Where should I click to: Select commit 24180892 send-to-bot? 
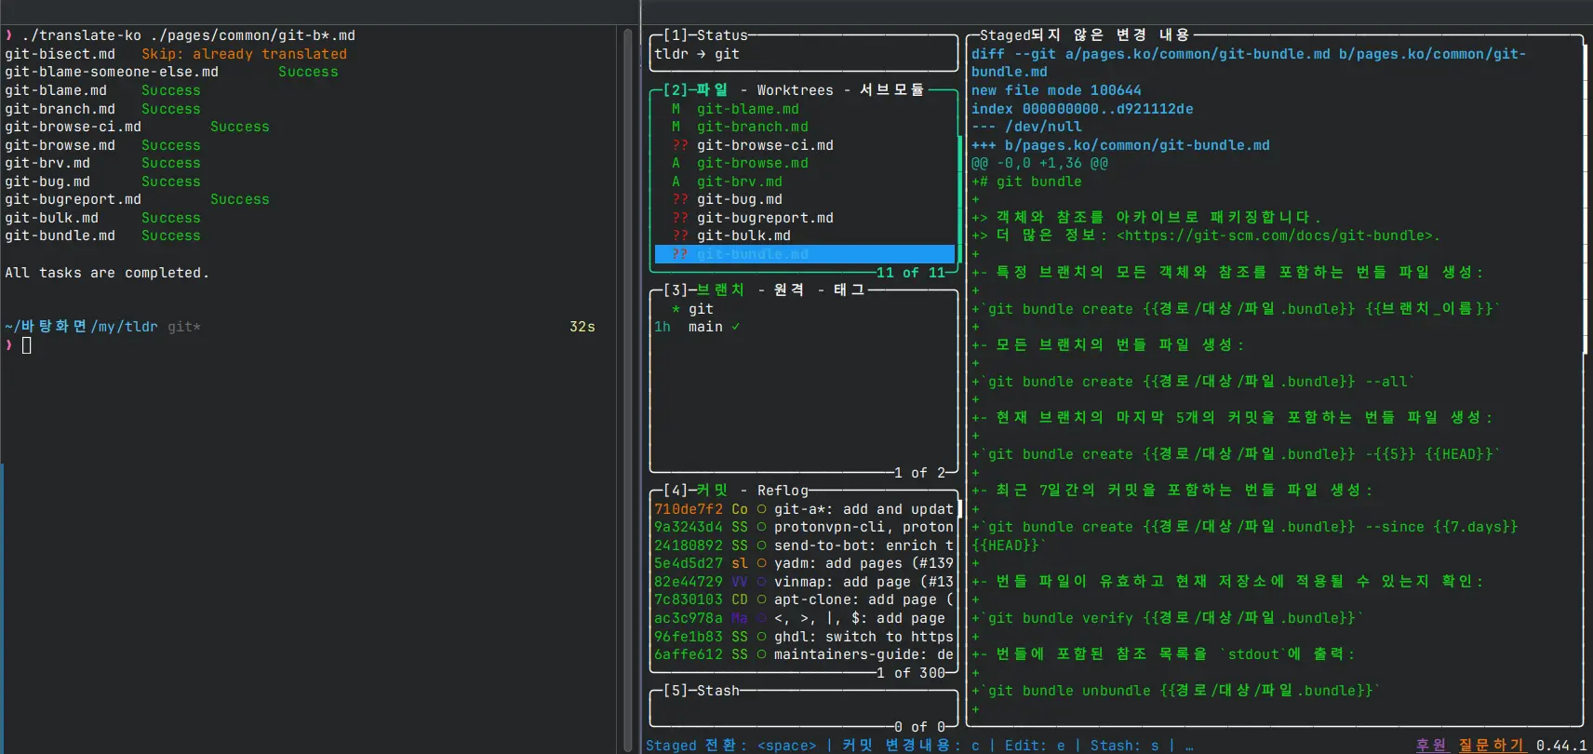pyautogui.click(x=804, y=545)
